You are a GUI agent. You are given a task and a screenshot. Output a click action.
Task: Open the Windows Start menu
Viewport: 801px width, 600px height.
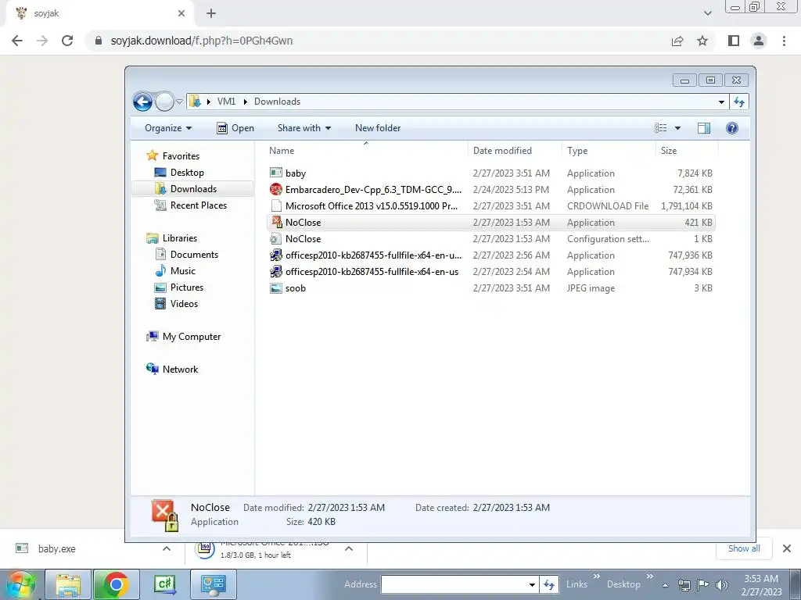20,584
